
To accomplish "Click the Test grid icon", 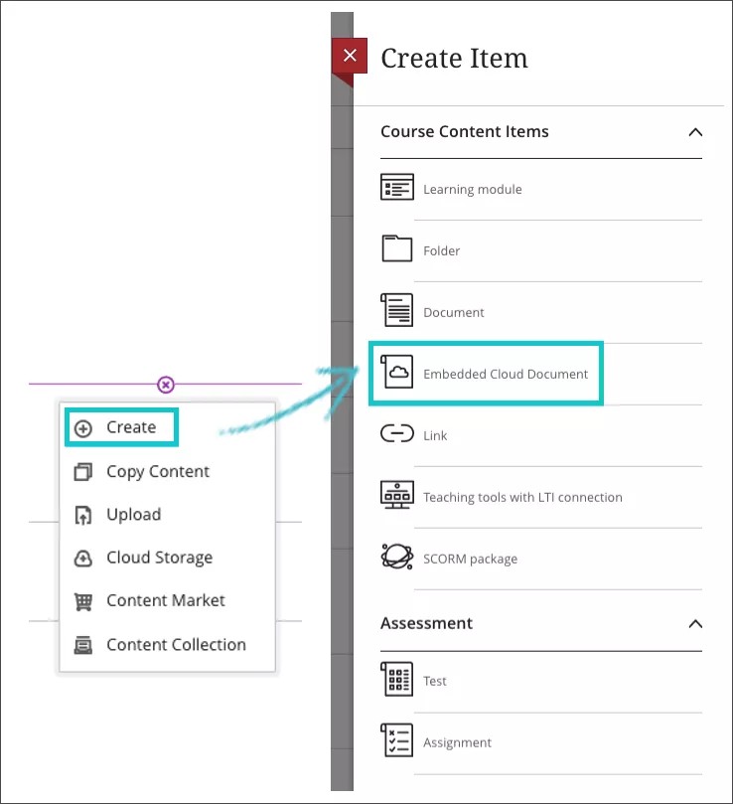I will tap(397, 681).
